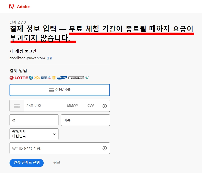
Task: Click the MM/YY expiration field
Action: tap(73, 106)
